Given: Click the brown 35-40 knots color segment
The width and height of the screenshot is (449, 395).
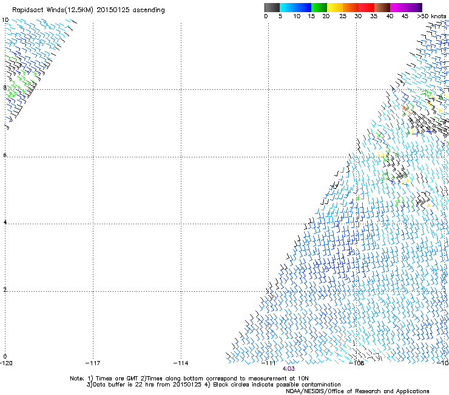Looking at the screenshot, I should click(382, 7).
